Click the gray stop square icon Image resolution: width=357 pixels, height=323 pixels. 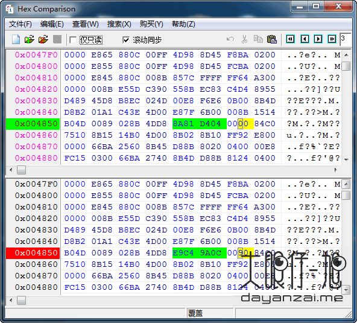pos(57,39)
